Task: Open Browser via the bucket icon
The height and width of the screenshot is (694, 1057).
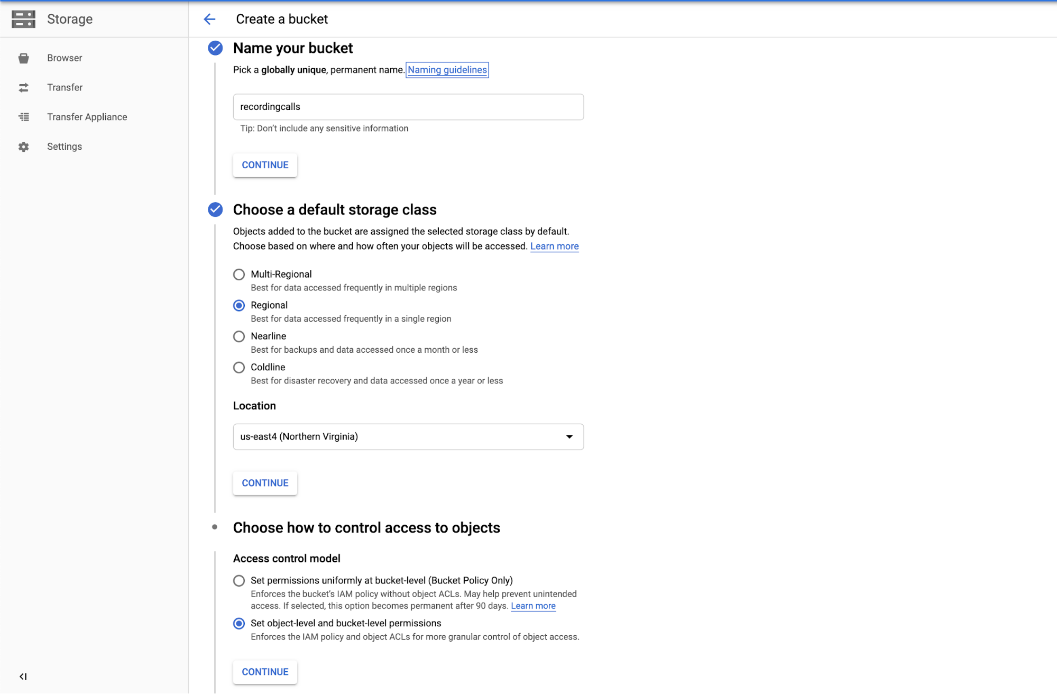Action: click(x=23, y=58)
